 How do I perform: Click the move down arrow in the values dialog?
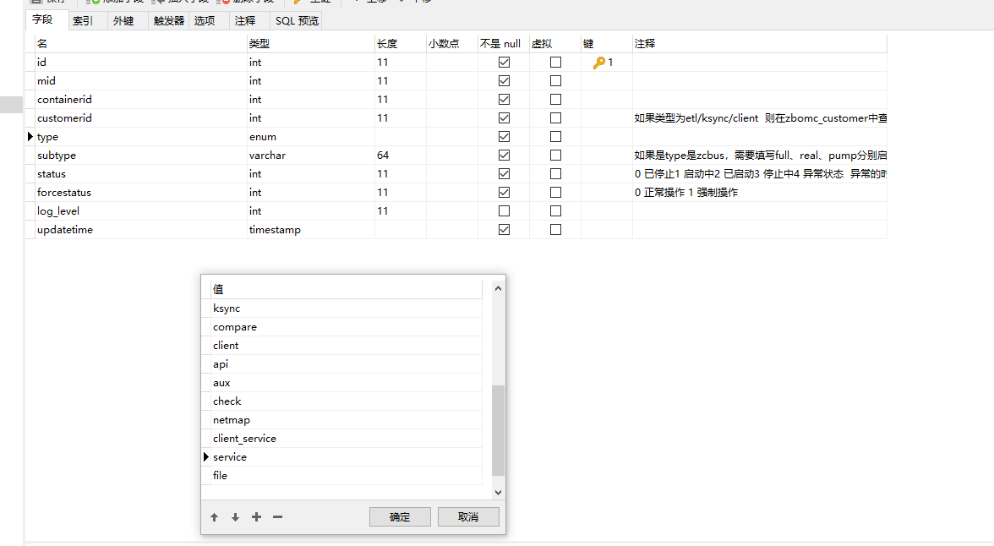click(236, 517)
